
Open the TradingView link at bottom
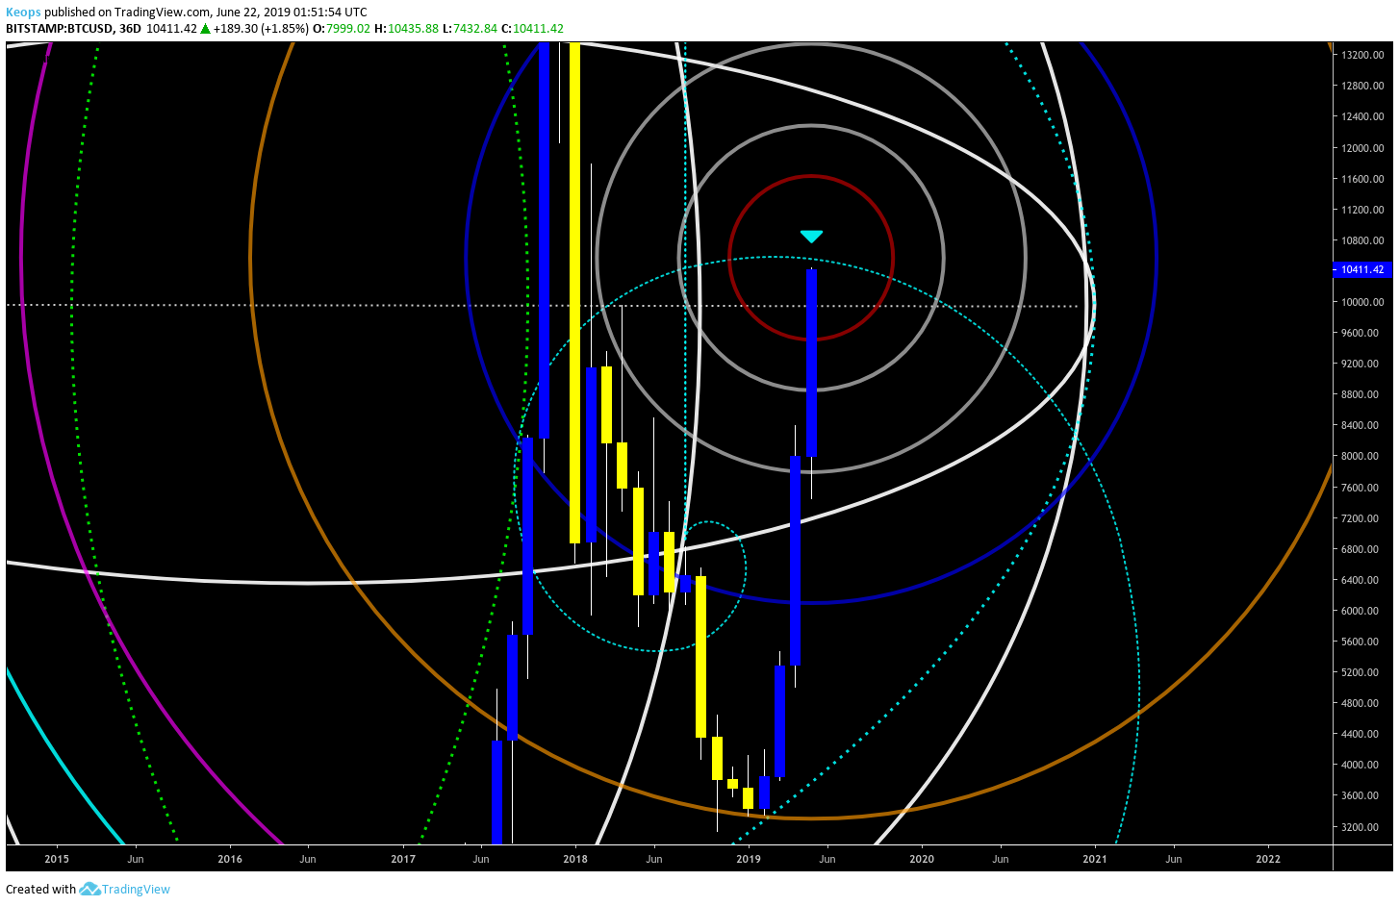(136, 889)
